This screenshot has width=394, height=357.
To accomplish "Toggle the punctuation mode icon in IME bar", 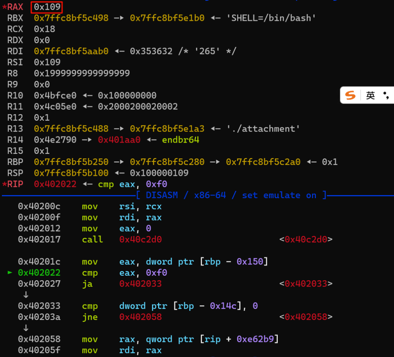I will pyautogui.click(x=387, y=95).
